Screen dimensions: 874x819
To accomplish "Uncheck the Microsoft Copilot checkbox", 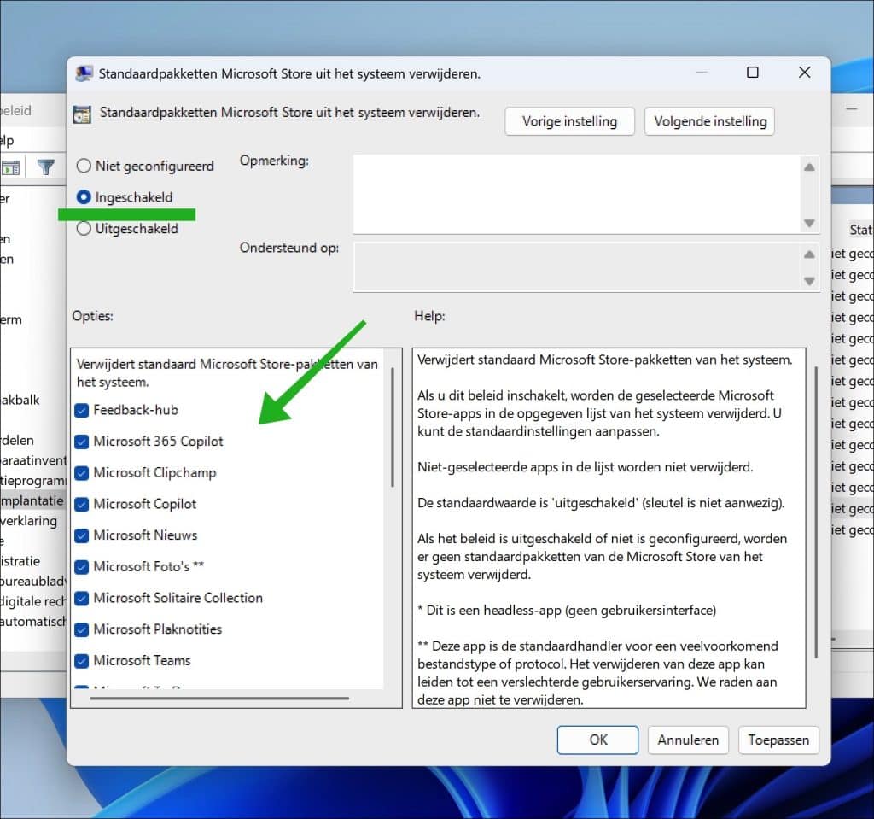I will pos(81,505).
